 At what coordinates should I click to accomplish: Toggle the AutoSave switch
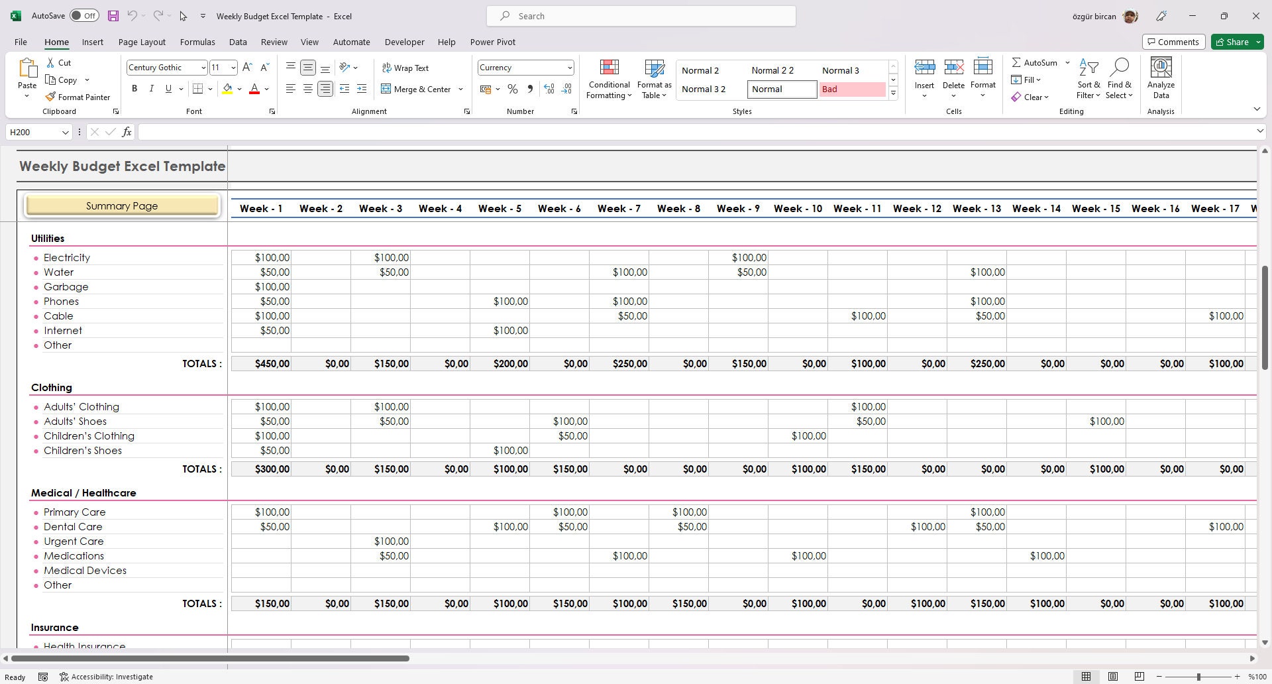(x=84, y=16)
